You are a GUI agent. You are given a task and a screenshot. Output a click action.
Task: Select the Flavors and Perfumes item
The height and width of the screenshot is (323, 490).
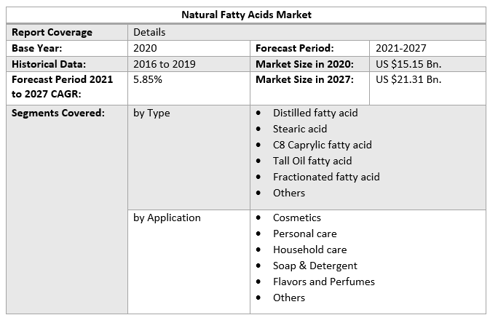323,282
